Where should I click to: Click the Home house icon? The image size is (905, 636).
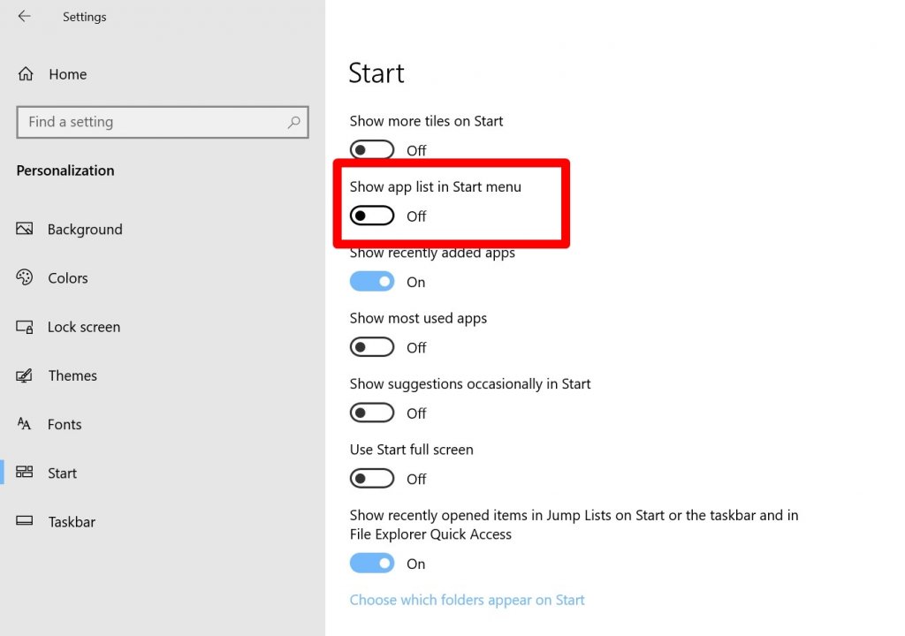(x=26, y=73)
